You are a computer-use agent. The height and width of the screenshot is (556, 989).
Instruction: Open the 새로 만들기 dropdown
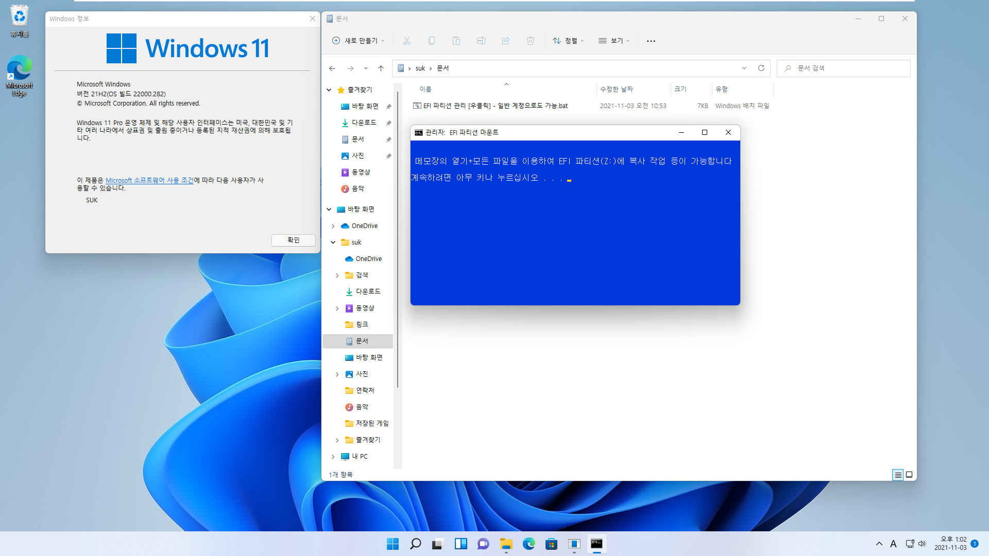[x=359, y=41]
